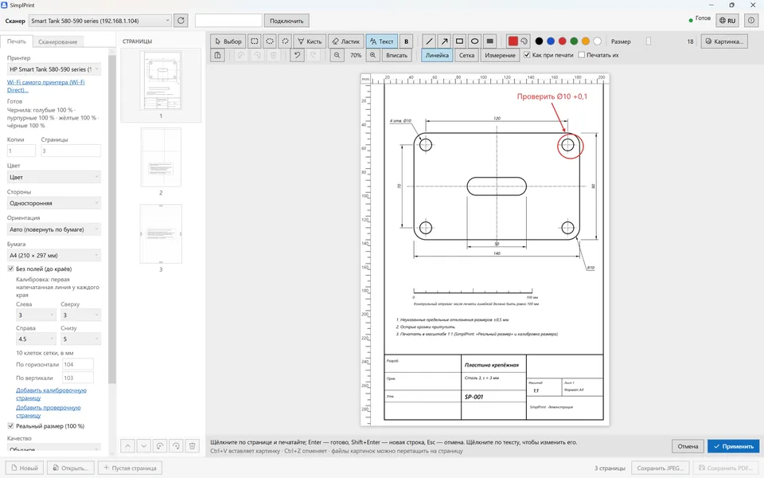The height and width of the screenshot is (478, 764).
Task: Expand the Цвет color mode dropdown
Action: tap(53, 177)
